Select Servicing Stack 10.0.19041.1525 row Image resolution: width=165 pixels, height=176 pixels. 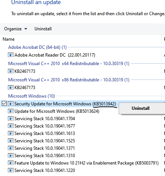(44, 141)
